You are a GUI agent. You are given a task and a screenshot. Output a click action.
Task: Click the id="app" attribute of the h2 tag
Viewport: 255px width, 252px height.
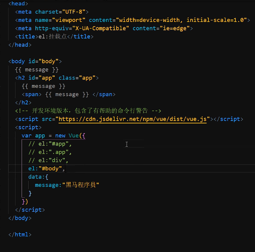[x=42, y=78]
